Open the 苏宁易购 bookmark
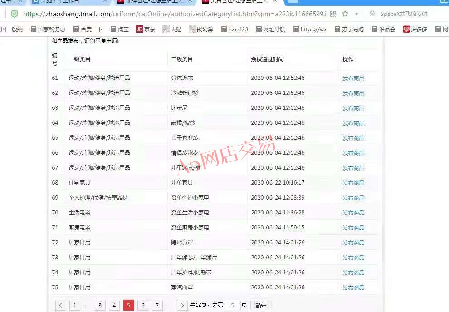This screenshot has height=312, width=449. (349, 29)
